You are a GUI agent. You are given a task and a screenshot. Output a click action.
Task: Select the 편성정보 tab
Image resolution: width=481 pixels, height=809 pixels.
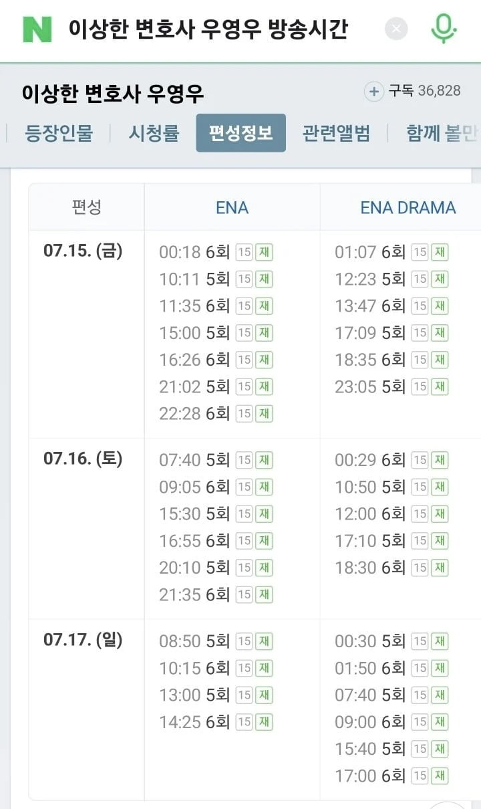240,133
